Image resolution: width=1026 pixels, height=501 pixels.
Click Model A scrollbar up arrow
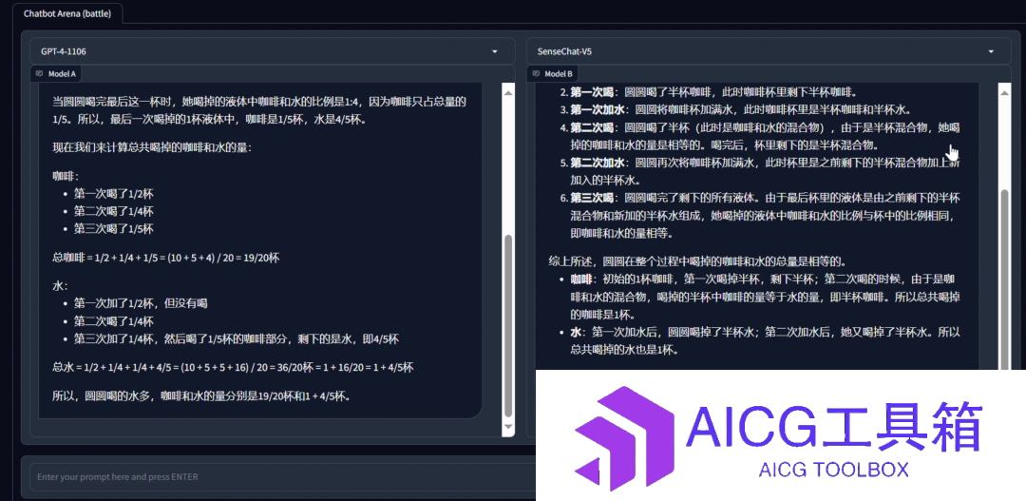[x=508, y=93]
